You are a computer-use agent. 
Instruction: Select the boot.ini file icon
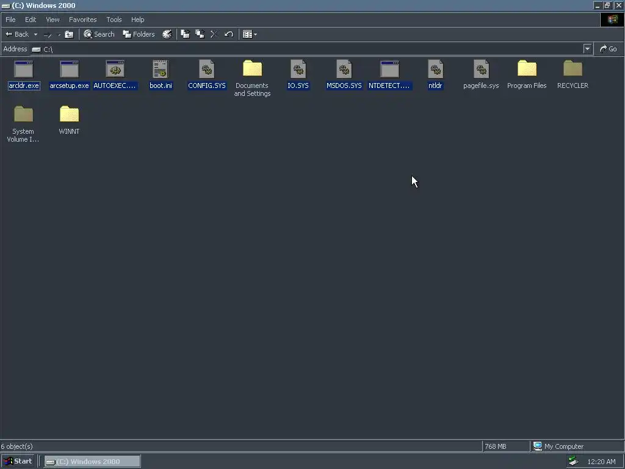(x=161, y=70)
